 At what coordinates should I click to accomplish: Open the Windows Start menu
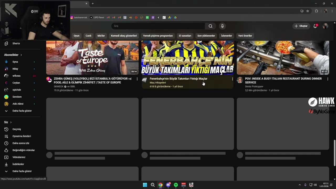145,185
